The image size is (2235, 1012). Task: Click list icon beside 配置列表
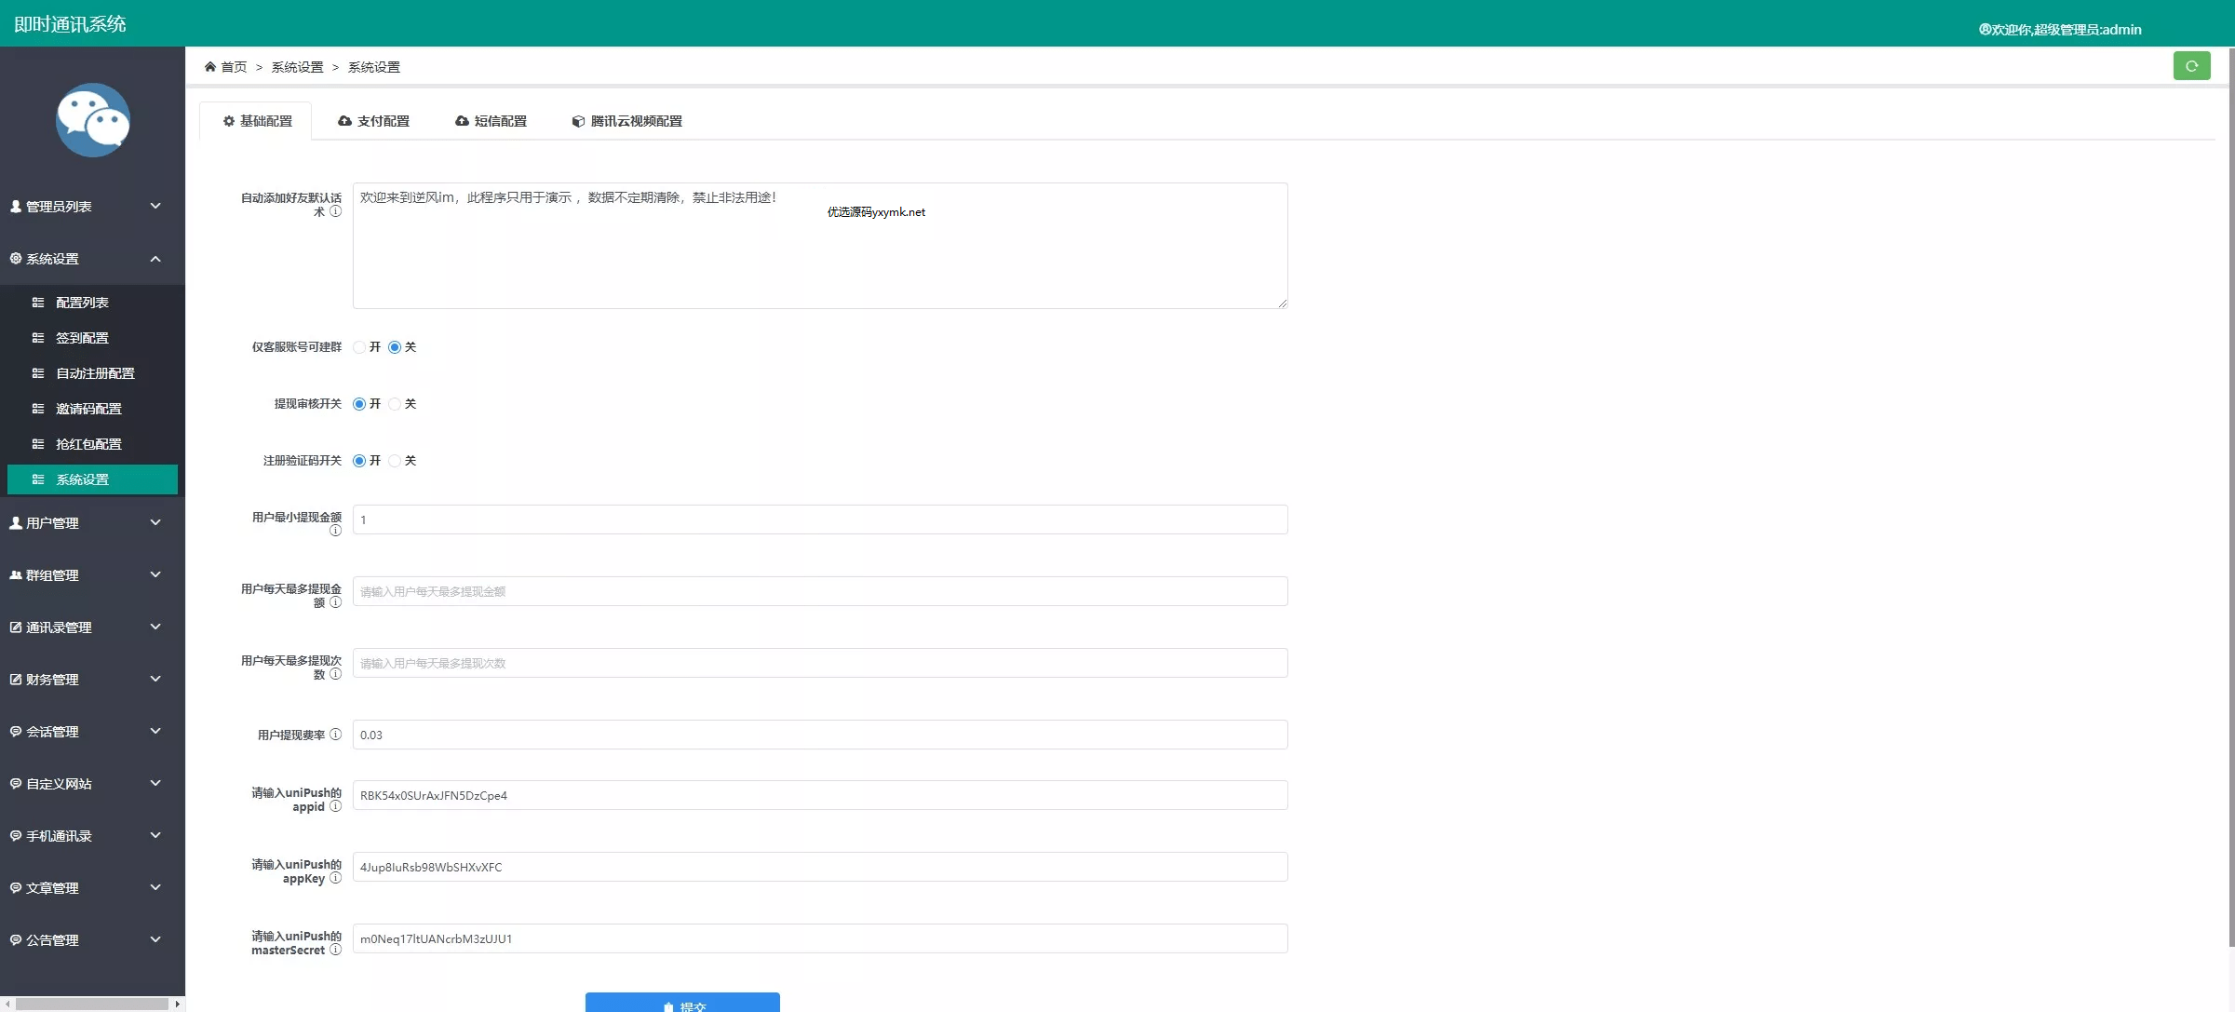[x=38, y=303]
